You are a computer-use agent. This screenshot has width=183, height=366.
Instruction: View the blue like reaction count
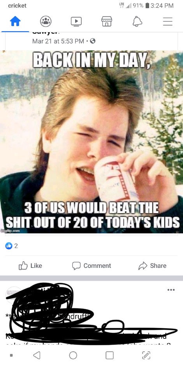tap(11, 246)
